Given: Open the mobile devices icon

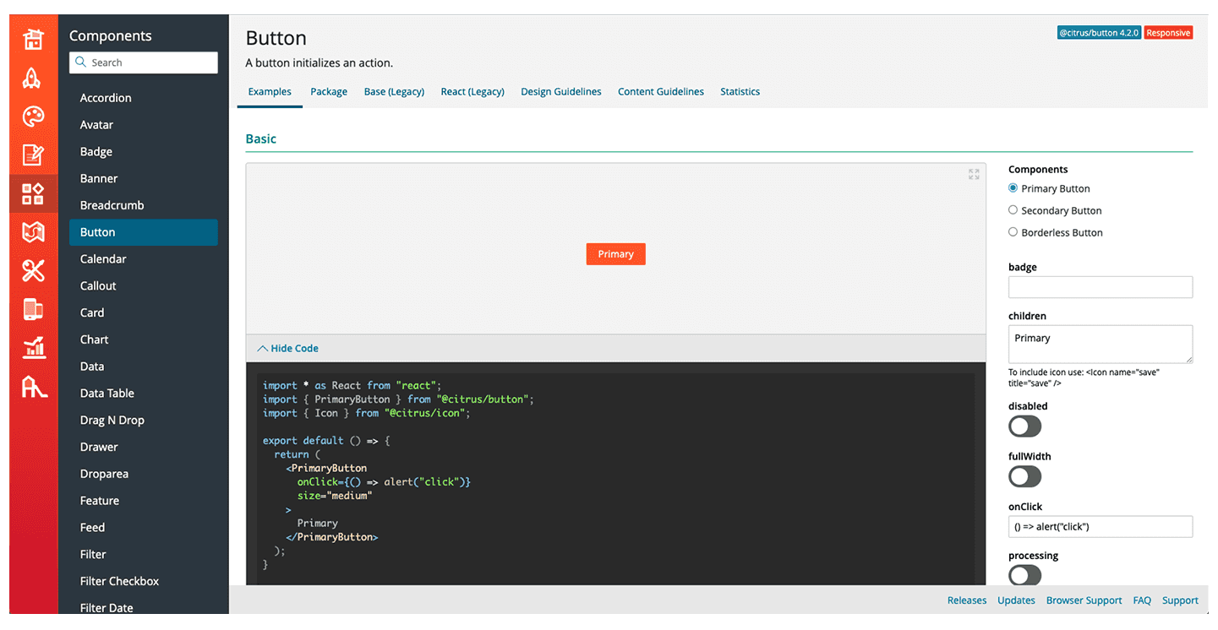Looking at the screenshot, I should 33,309.
